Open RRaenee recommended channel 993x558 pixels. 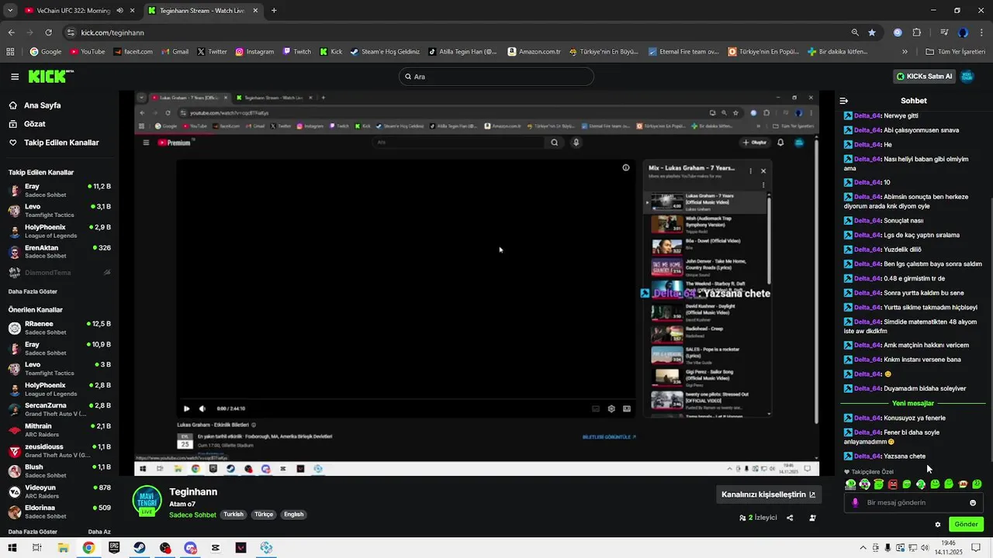(60, 328)
